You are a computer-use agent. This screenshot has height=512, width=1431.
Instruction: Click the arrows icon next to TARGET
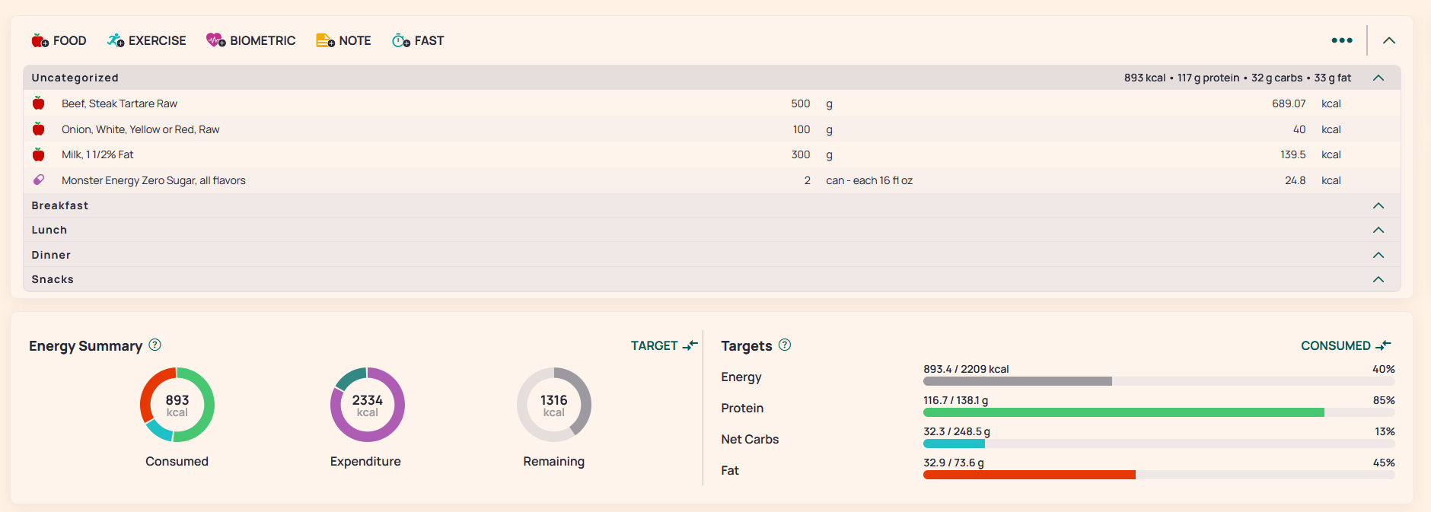pos(690,345)
